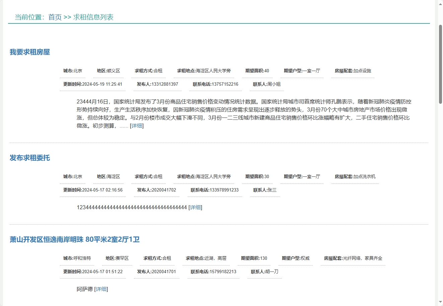Click 详细 link of the 萧山 listing
The height and width of the screenshot is (306, 443).
coord(101,289)
